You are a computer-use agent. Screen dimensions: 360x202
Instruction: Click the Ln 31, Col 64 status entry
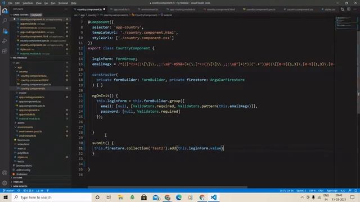(x=286, y=191)
